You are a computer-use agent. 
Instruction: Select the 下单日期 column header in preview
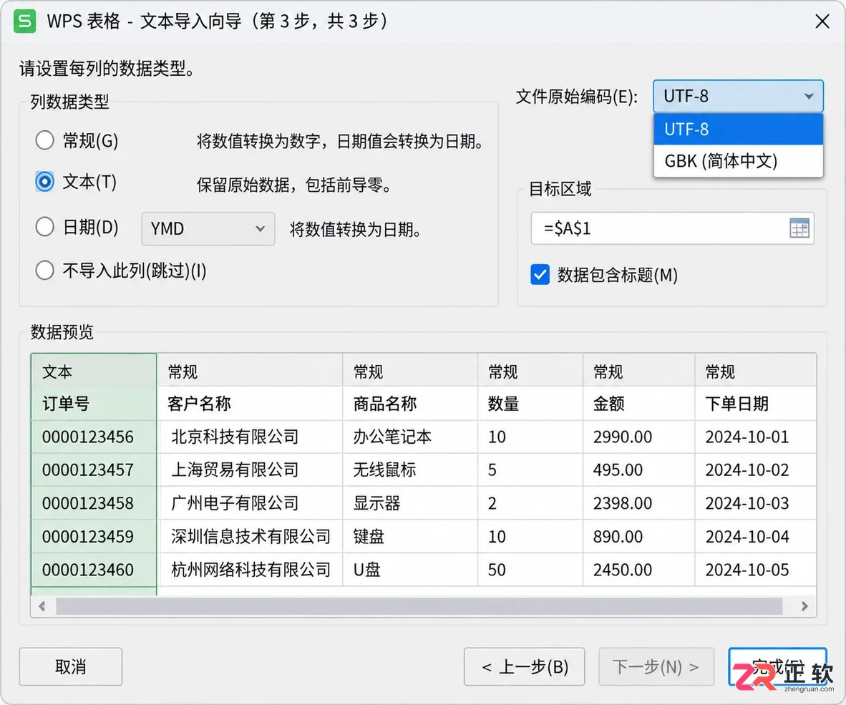click(x=755, y=404)
